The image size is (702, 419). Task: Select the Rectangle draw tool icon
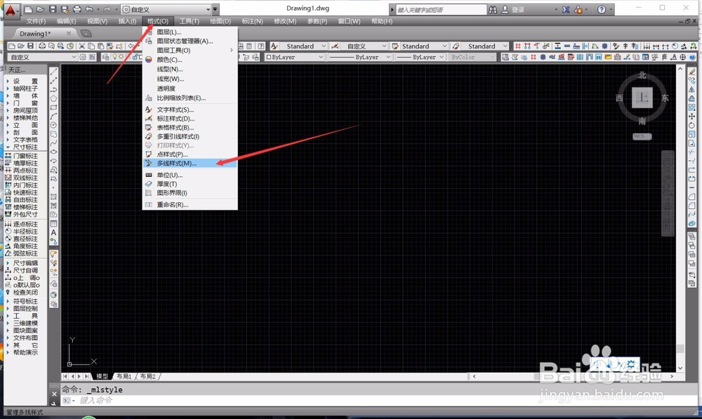tap(54, 108)
